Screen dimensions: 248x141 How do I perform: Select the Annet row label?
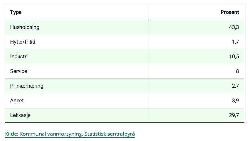point(17,100)
